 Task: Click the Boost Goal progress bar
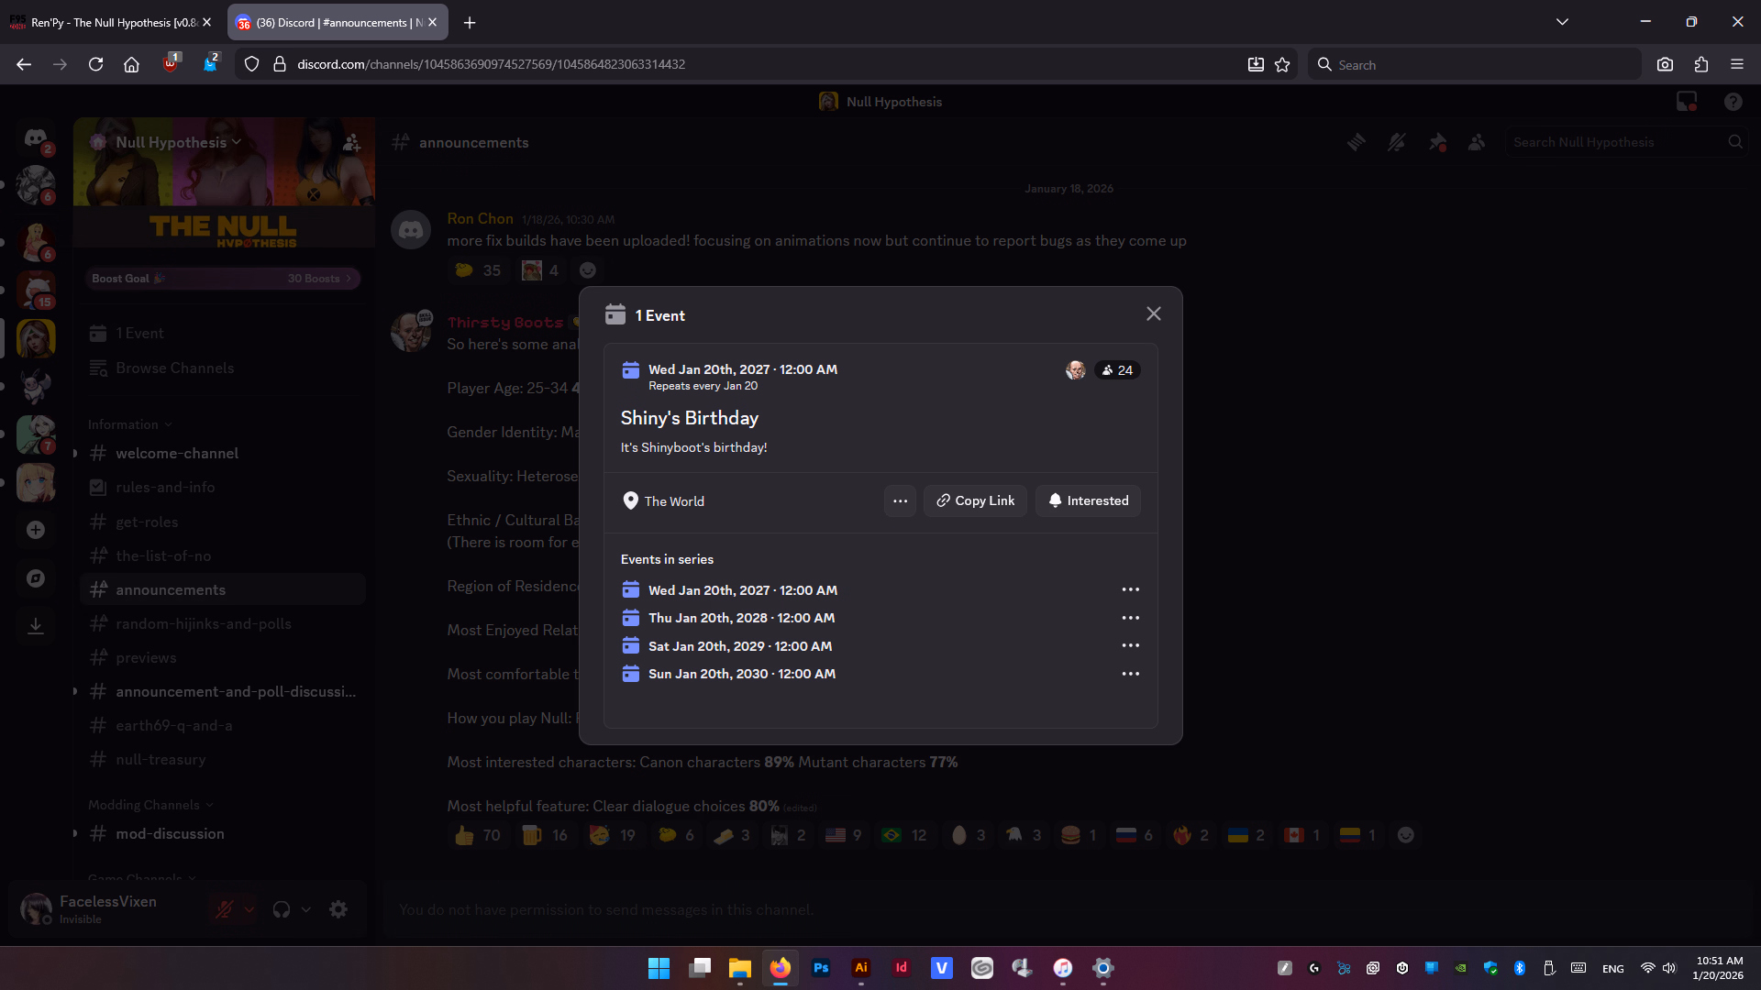coord(223,279)
